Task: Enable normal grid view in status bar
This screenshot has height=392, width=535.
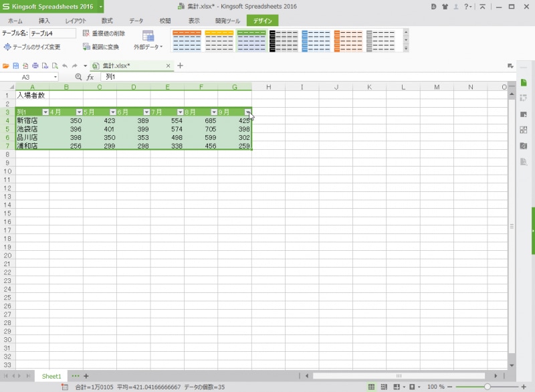Action: tap(371, 387)
